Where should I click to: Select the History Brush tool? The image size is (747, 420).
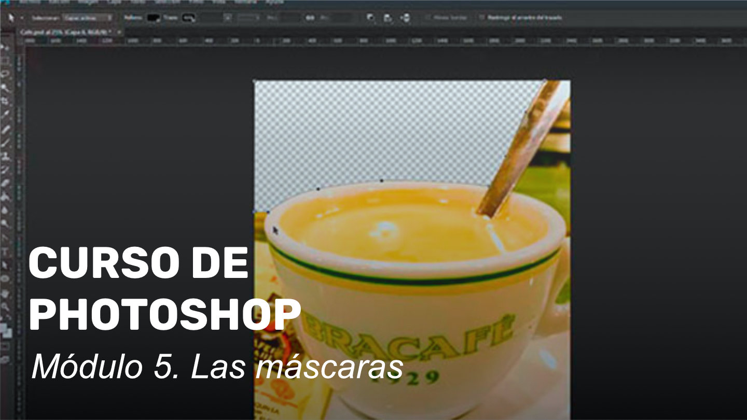point(6,170)
